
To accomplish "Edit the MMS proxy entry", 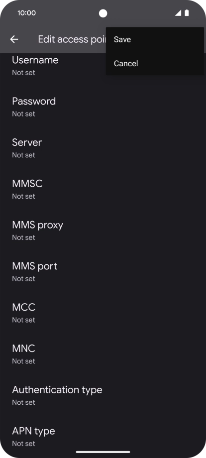I will pos(103,230).
